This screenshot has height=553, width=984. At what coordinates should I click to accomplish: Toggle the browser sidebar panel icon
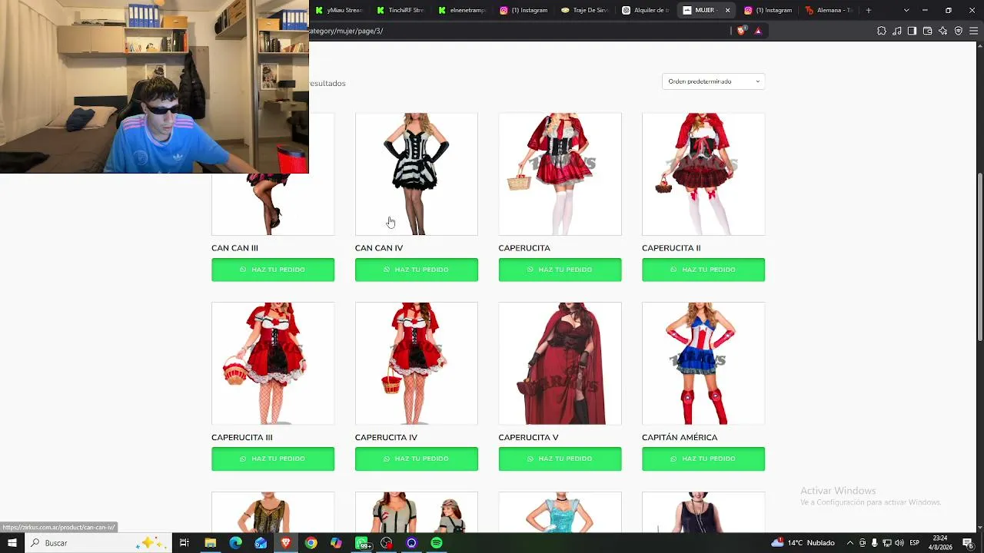tap(912, 31)
